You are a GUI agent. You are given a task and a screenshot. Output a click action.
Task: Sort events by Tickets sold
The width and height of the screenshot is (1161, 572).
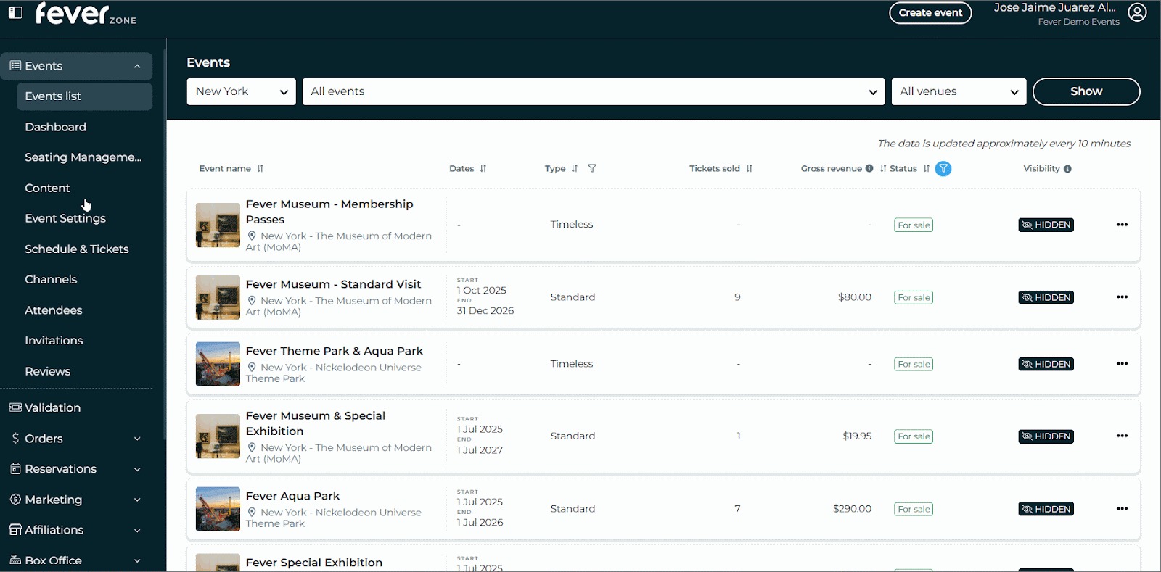750,168
